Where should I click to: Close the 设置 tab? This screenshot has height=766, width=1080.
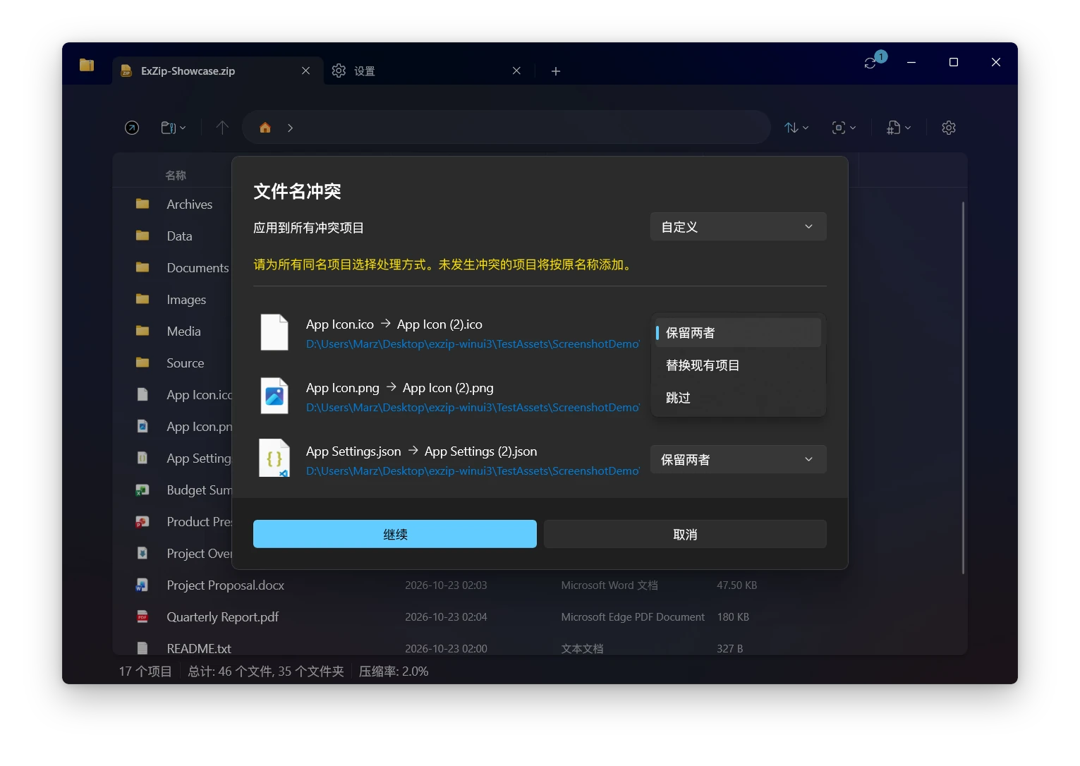point(516,71)
